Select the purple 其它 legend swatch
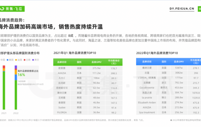Image resolution: width=201 pixels, height=127 pixels. click(x=33, y=60)
